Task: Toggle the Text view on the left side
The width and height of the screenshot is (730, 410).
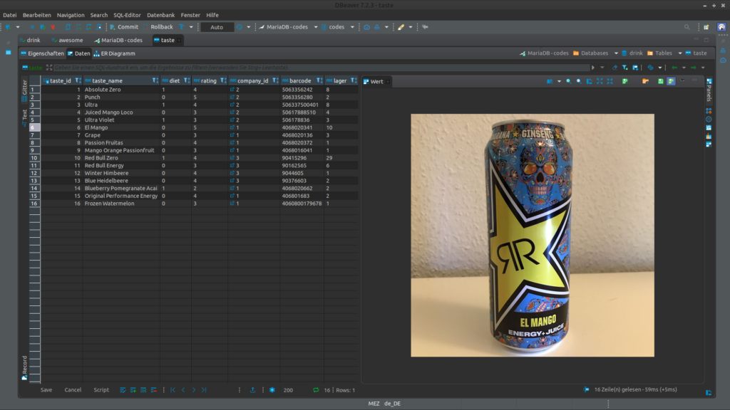Action: tap(24, 114)
